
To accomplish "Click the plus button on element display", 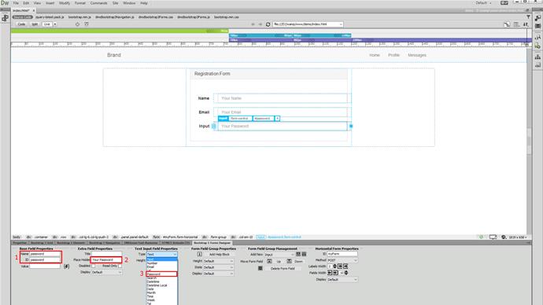I will coord(277,118).
